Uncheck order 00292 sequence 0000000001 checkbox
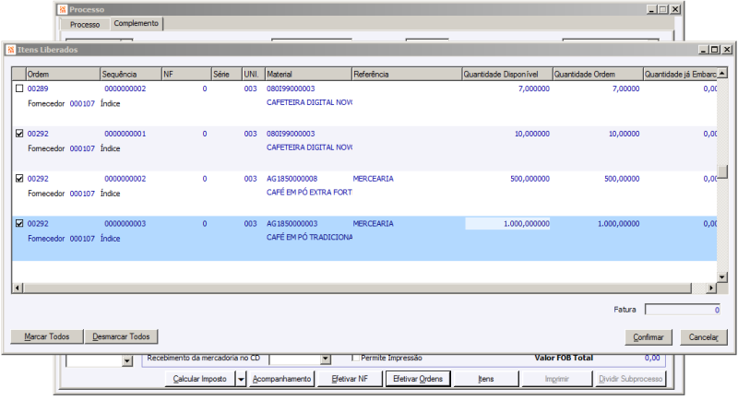 19,134
